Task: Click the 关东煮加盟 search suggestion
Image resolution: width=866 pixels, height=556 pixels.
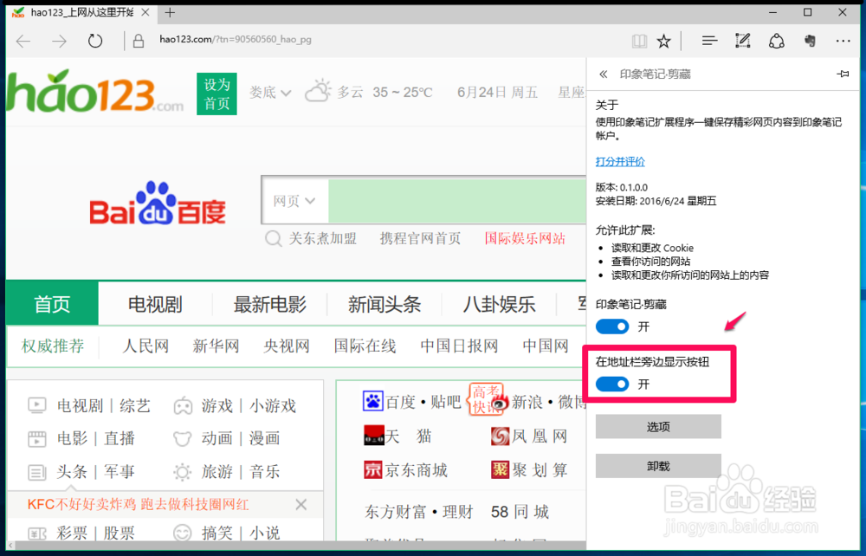Action: pyautogui.click(x=322, y=238)
